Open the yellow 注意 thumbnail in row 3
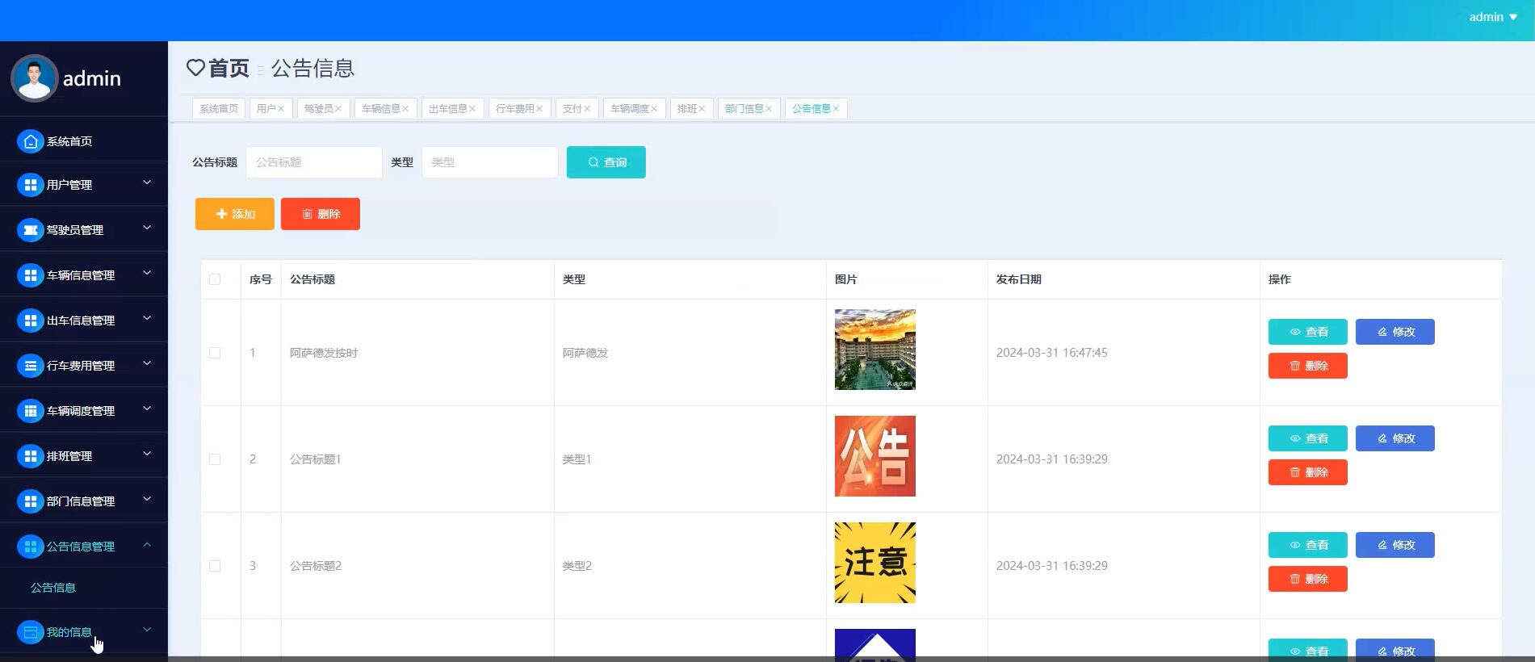The image size is (1535, 662). click(875, 563)
